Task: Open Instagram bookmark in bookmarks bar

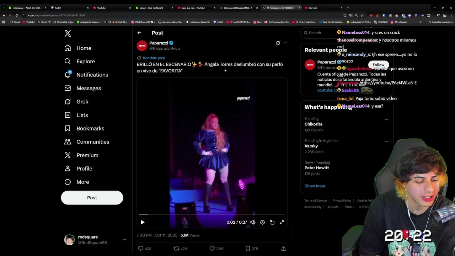Action: click(398, 22)
